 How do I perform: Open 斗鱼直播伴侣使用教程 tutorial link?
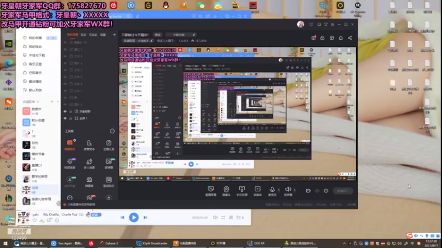click(80, 204)
